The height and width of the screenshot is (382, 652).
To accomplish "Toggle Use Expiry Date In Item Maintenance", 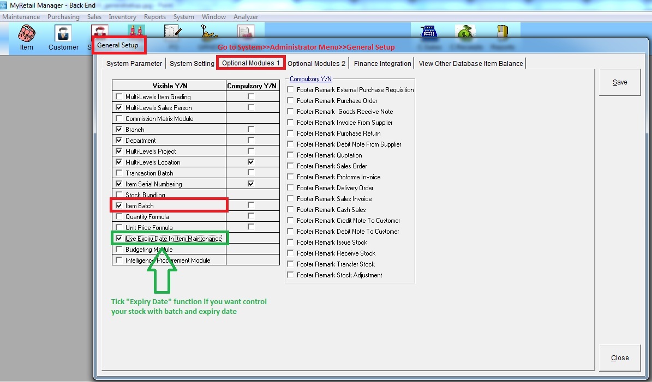I will coord(119,239).
